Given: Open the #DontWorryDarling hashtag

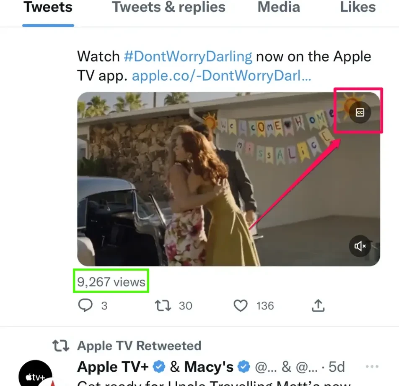Looking at the screenshot, I should pos(188,56).
